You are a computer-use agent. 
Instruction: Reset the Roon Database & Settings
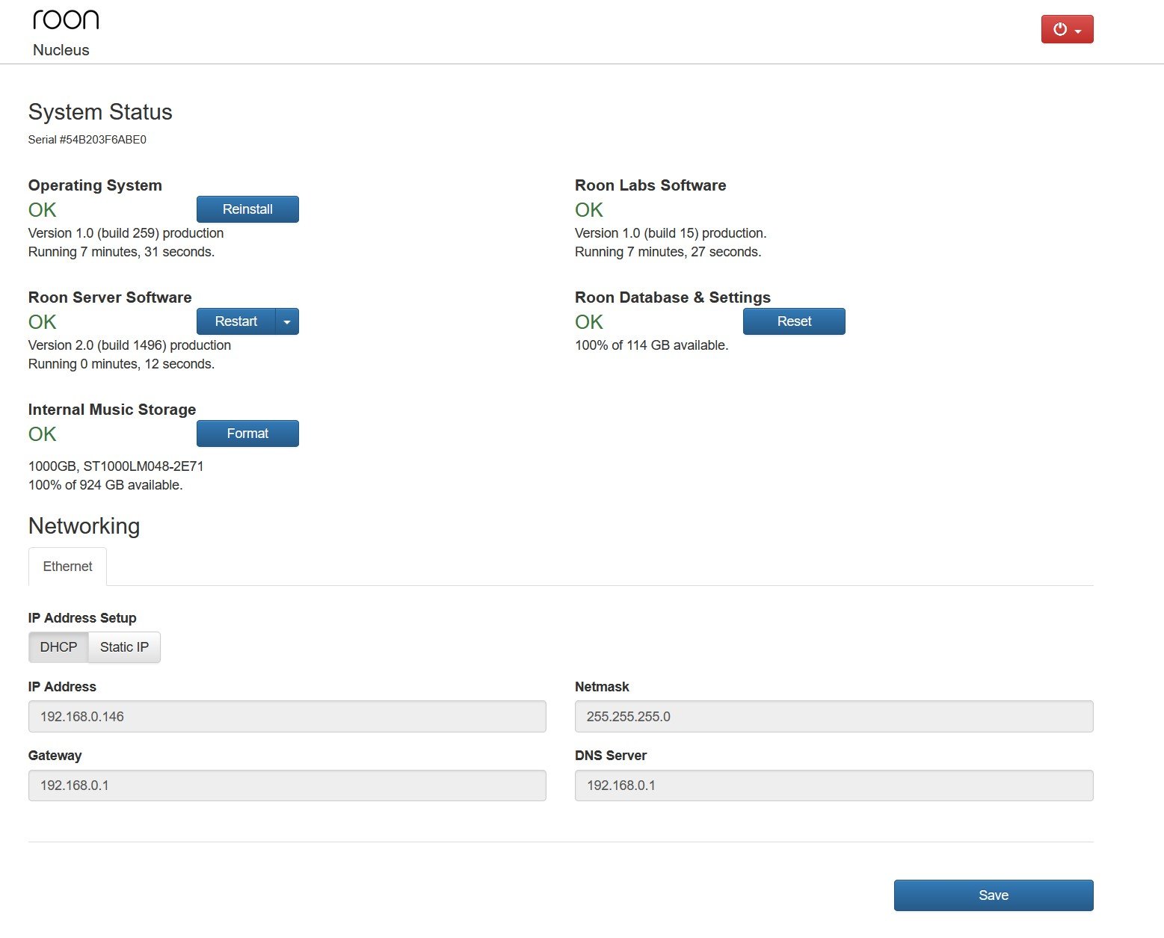[794, 321]
